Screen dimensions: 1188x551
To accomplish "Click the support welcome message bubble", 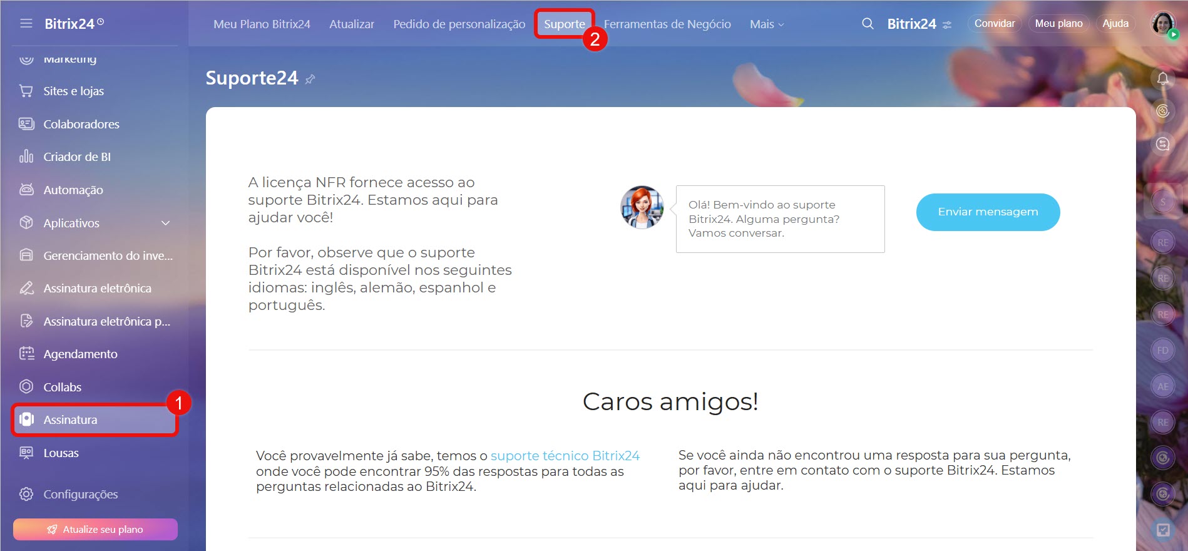I will point(780,219).
